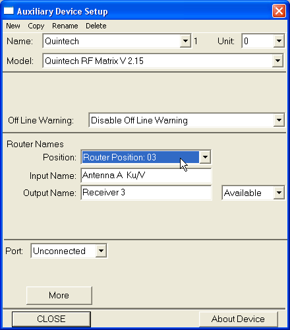Click the window system icon in title bar

coord(9,11)
